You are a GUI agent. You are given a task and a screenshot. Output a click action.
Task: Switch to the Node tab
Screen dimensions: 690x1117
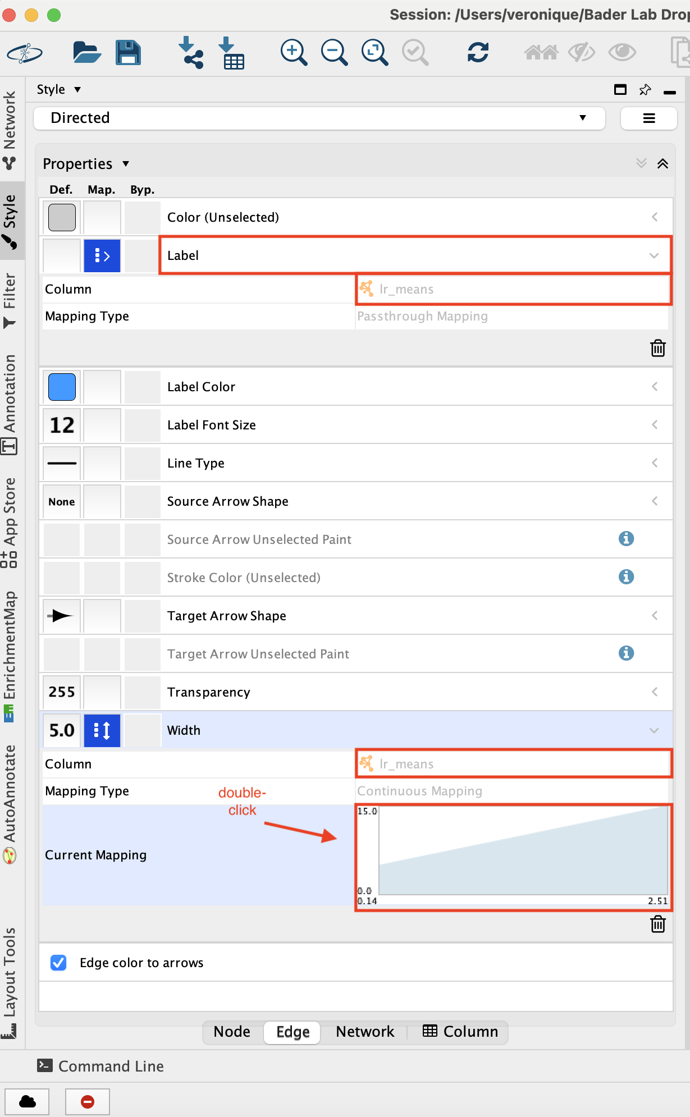(232, 1032)
